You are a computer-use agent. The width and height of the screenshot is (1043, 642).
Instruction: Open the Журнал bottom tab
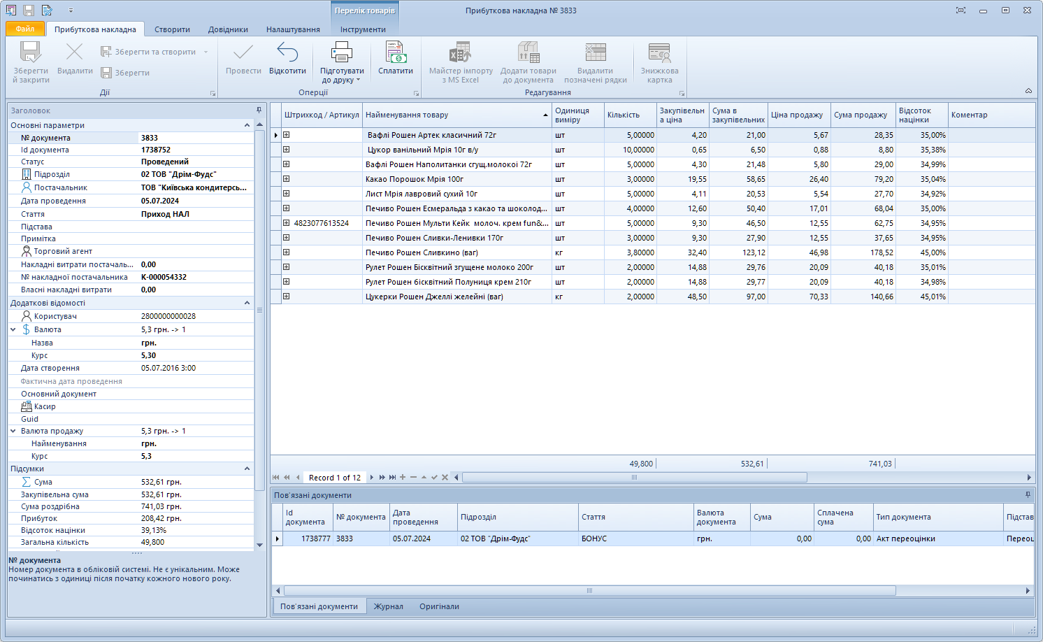tap(388, 606)
